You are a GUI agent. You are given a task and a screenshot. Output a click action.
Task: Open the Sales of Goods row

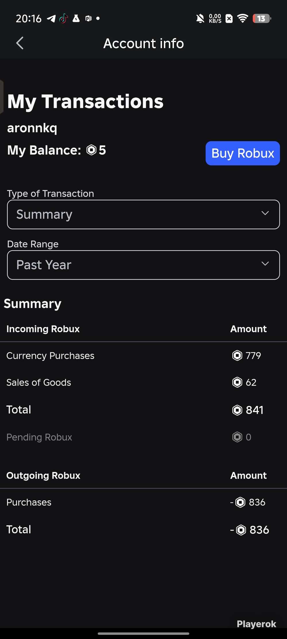pyautogui.click(x=143, y=382)
